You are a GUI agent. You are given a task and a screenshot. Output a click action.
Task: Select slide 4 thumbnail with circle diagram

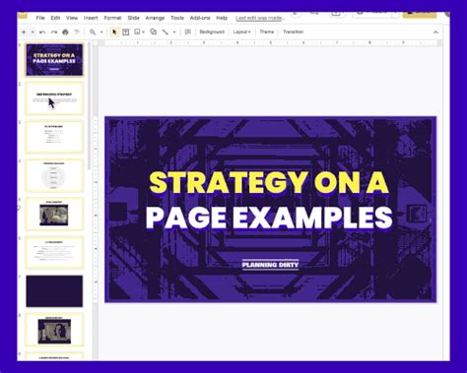(x=54, y=175)
